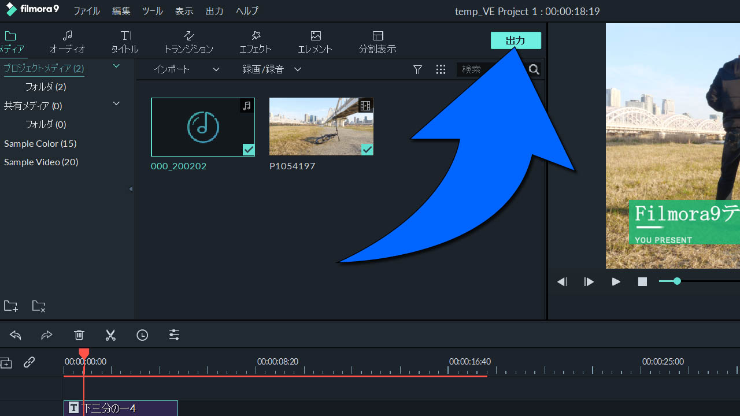The image size is (740, 416).
Task: Select Sample Video (20)
Action: [x=41, y=162]
